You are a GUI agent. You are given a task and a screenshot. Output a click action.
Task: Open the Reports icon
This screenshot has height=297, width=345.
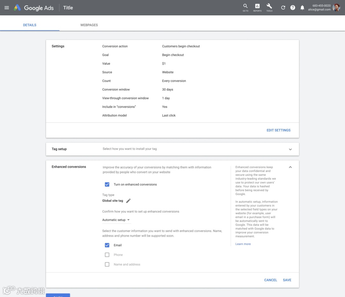[257, 7]
